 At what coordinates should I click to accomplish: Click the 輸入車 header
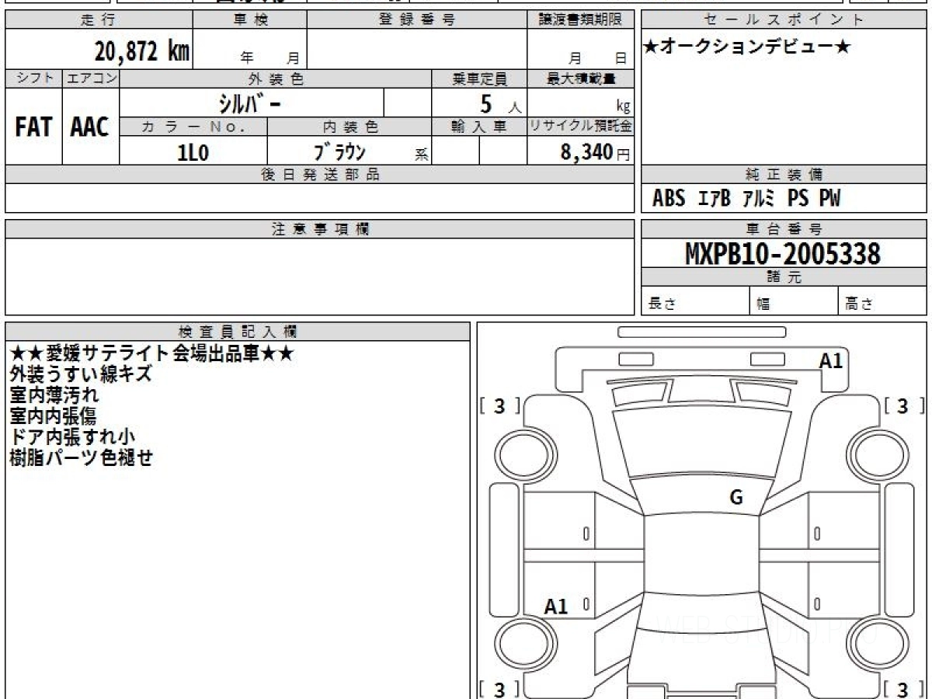pos(479,127)
